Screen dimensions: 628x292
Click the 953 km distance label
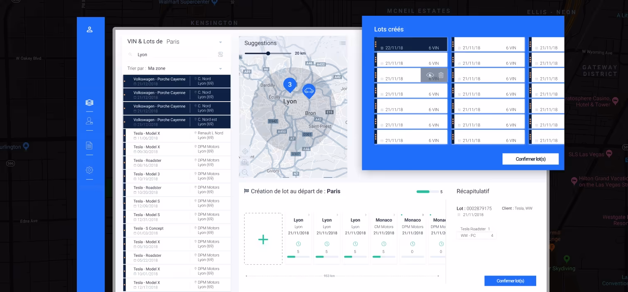pos(329,276)
